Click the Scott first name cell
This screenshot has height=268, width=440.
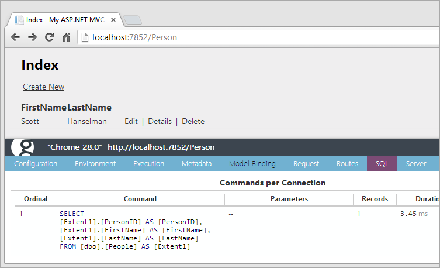[30, 121]
